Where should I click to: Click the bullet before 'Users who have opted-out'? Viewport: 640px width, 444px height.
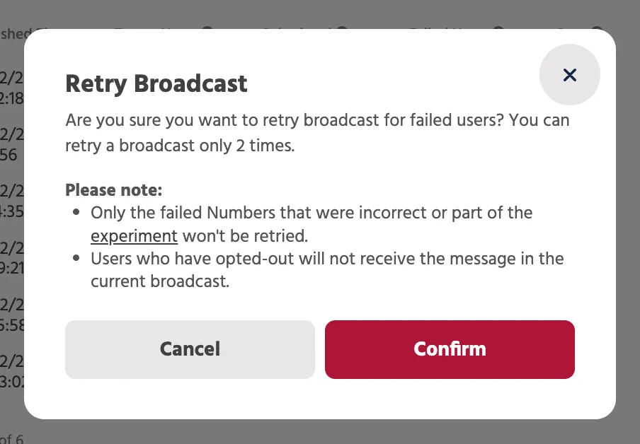[x=76, y=258]
